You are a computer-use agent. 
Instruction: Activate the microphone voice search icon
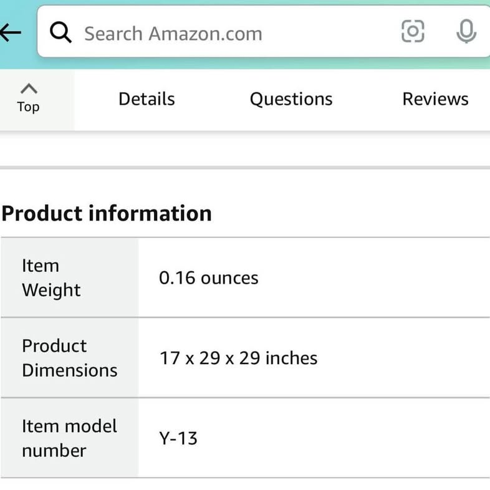[466, 31]
